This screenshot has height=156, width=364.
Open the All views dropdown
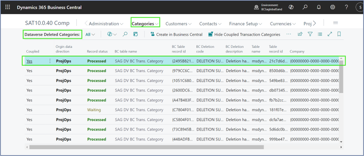(x=90, y=34)
